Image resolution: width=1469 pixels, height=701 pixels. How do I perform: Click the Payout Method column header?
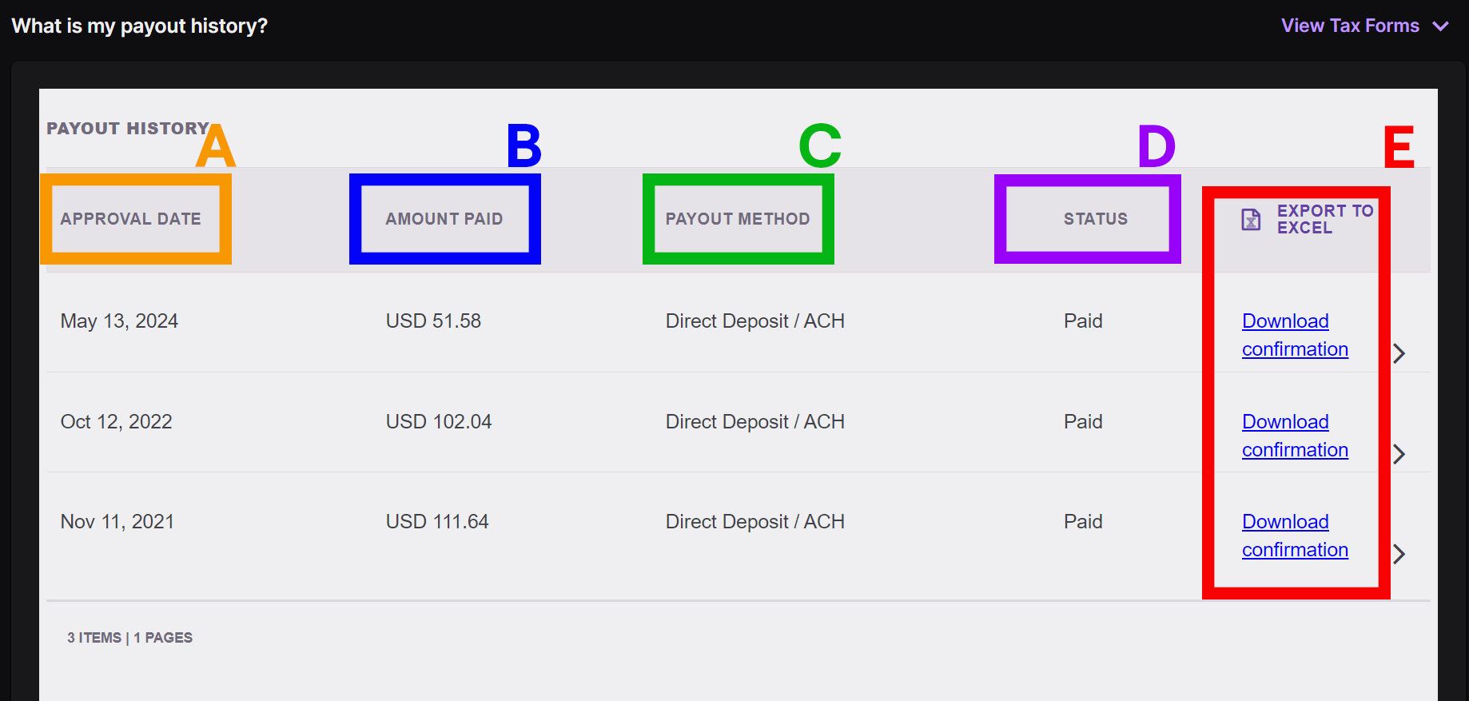(x=738, y=219)
